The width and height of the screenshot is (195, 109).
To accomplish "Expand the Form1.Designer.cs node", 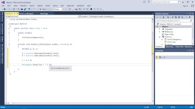I will pos(162,39).
